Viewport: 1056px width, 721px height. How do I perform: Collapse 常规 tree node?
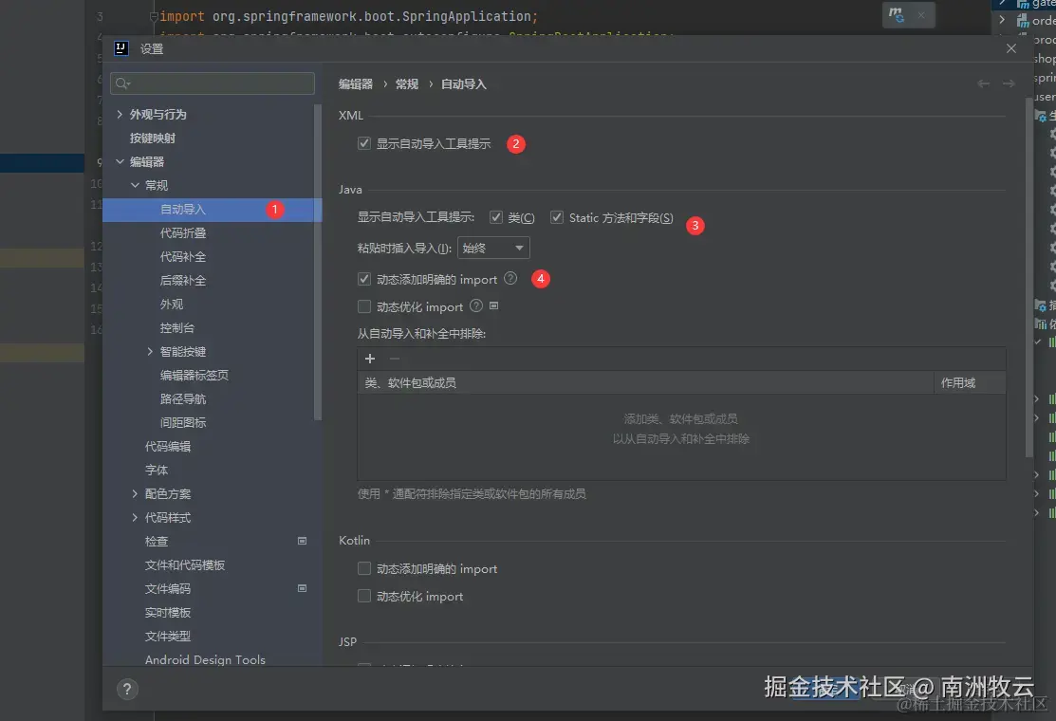pyautogui.click(x=135, y=185)
